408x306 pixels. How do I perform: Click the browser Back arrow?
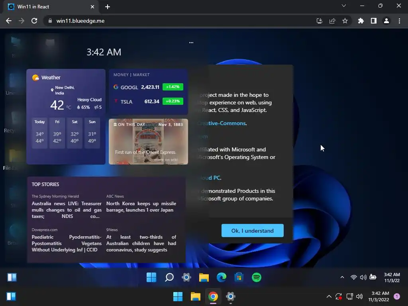[x=9, y=21]
